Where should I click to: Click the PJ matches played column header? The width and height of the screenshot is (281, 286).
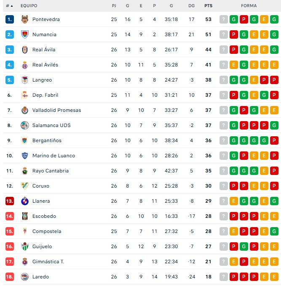click(114, 6)
